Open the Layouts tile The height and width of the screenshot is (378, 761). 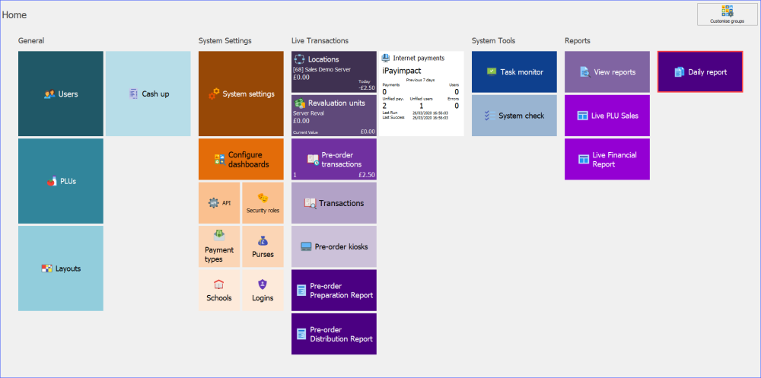click(x=61, y=268)
